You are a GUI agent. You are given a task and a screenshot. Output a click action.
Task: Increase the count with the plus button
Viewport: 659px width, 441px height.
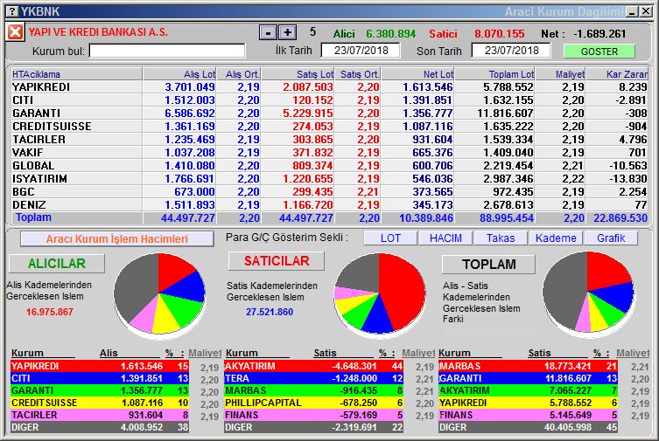pyautogui.click(x=288, y=32)
